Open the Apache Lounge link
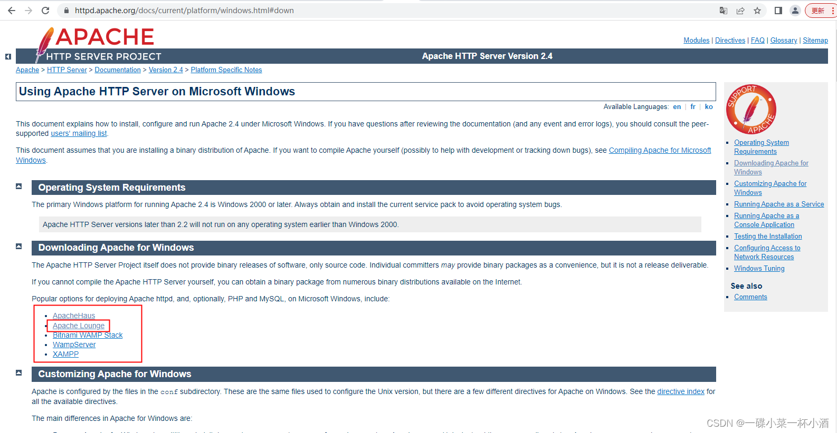This screenshot has height=433, width=837. pyautogui.click(x=79, y=326)
